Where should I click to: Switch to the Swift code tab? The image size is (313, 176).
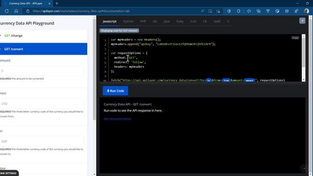(217, 22)
